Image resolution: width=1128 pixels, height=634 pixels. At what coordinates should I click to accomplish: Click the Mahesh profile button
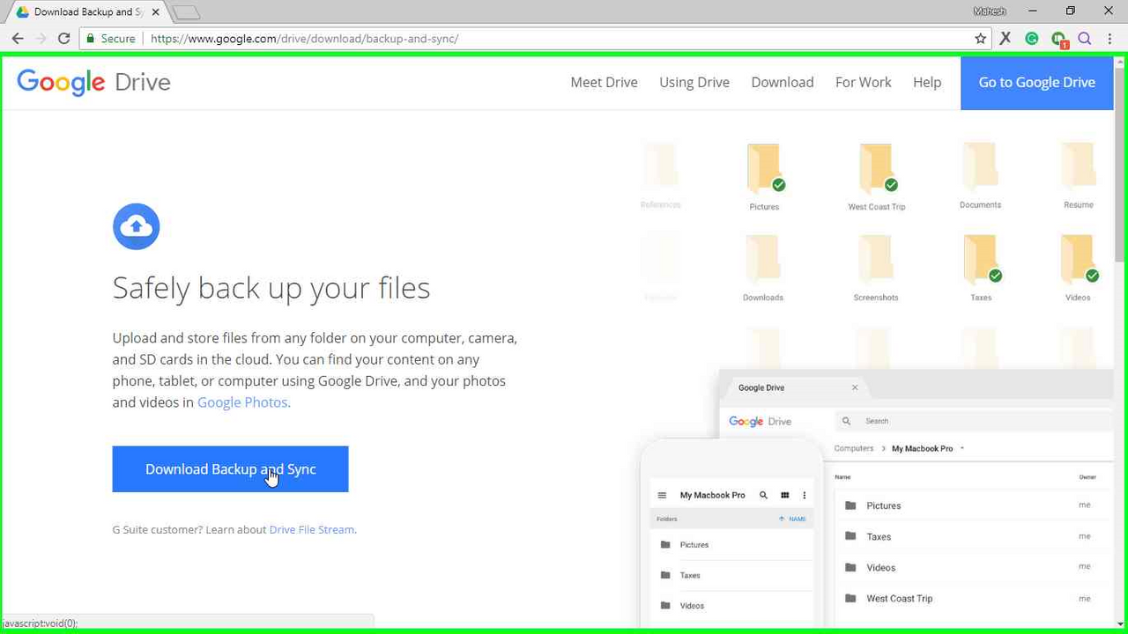coord(990,11)
